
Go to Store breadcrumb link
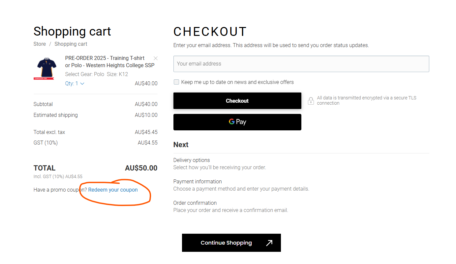click(x=40, y=44)
